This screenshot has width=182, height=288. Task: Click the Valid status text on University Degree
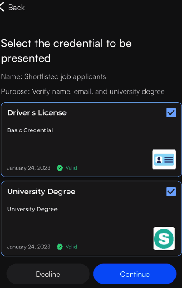pyautogui.click(x=71, y=247)
